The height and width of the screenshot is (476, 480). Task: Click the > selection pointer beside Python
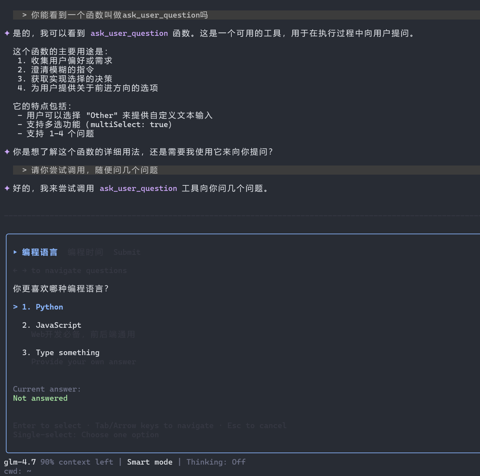click(15, 307)
